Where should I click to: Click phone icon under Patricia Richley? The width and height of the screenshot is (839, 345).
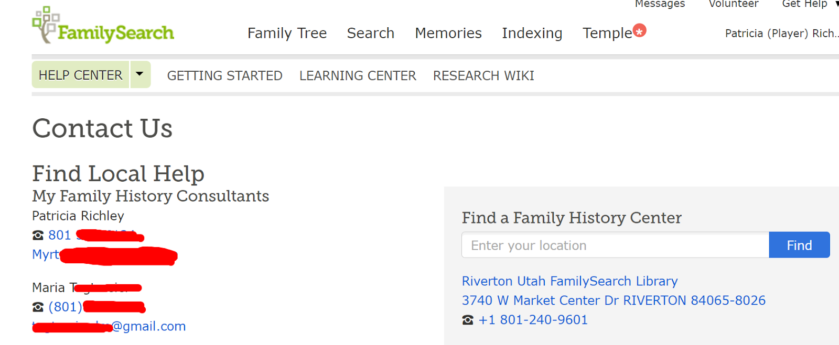click(x=38, y=236)
